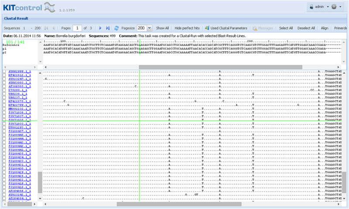Open the sequence link U96237.1_1
Image resolution: width=349 pixels, height=209 pixels.
click(x=18, y=98)
